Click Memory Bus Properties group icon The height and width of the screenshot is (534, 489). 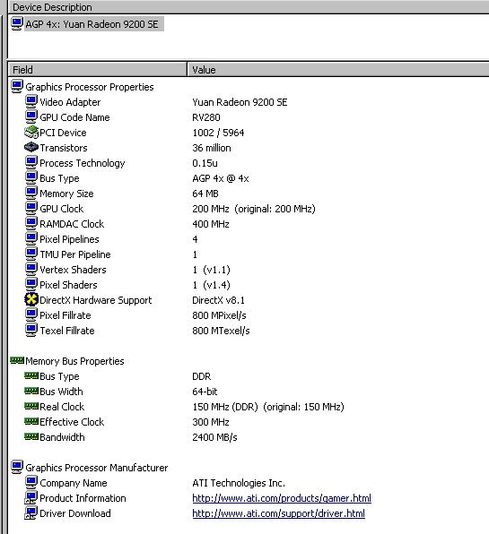click(17, 360)
